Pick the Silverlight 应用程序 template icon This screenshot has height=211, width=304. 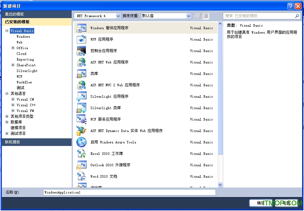click(81, 96)
